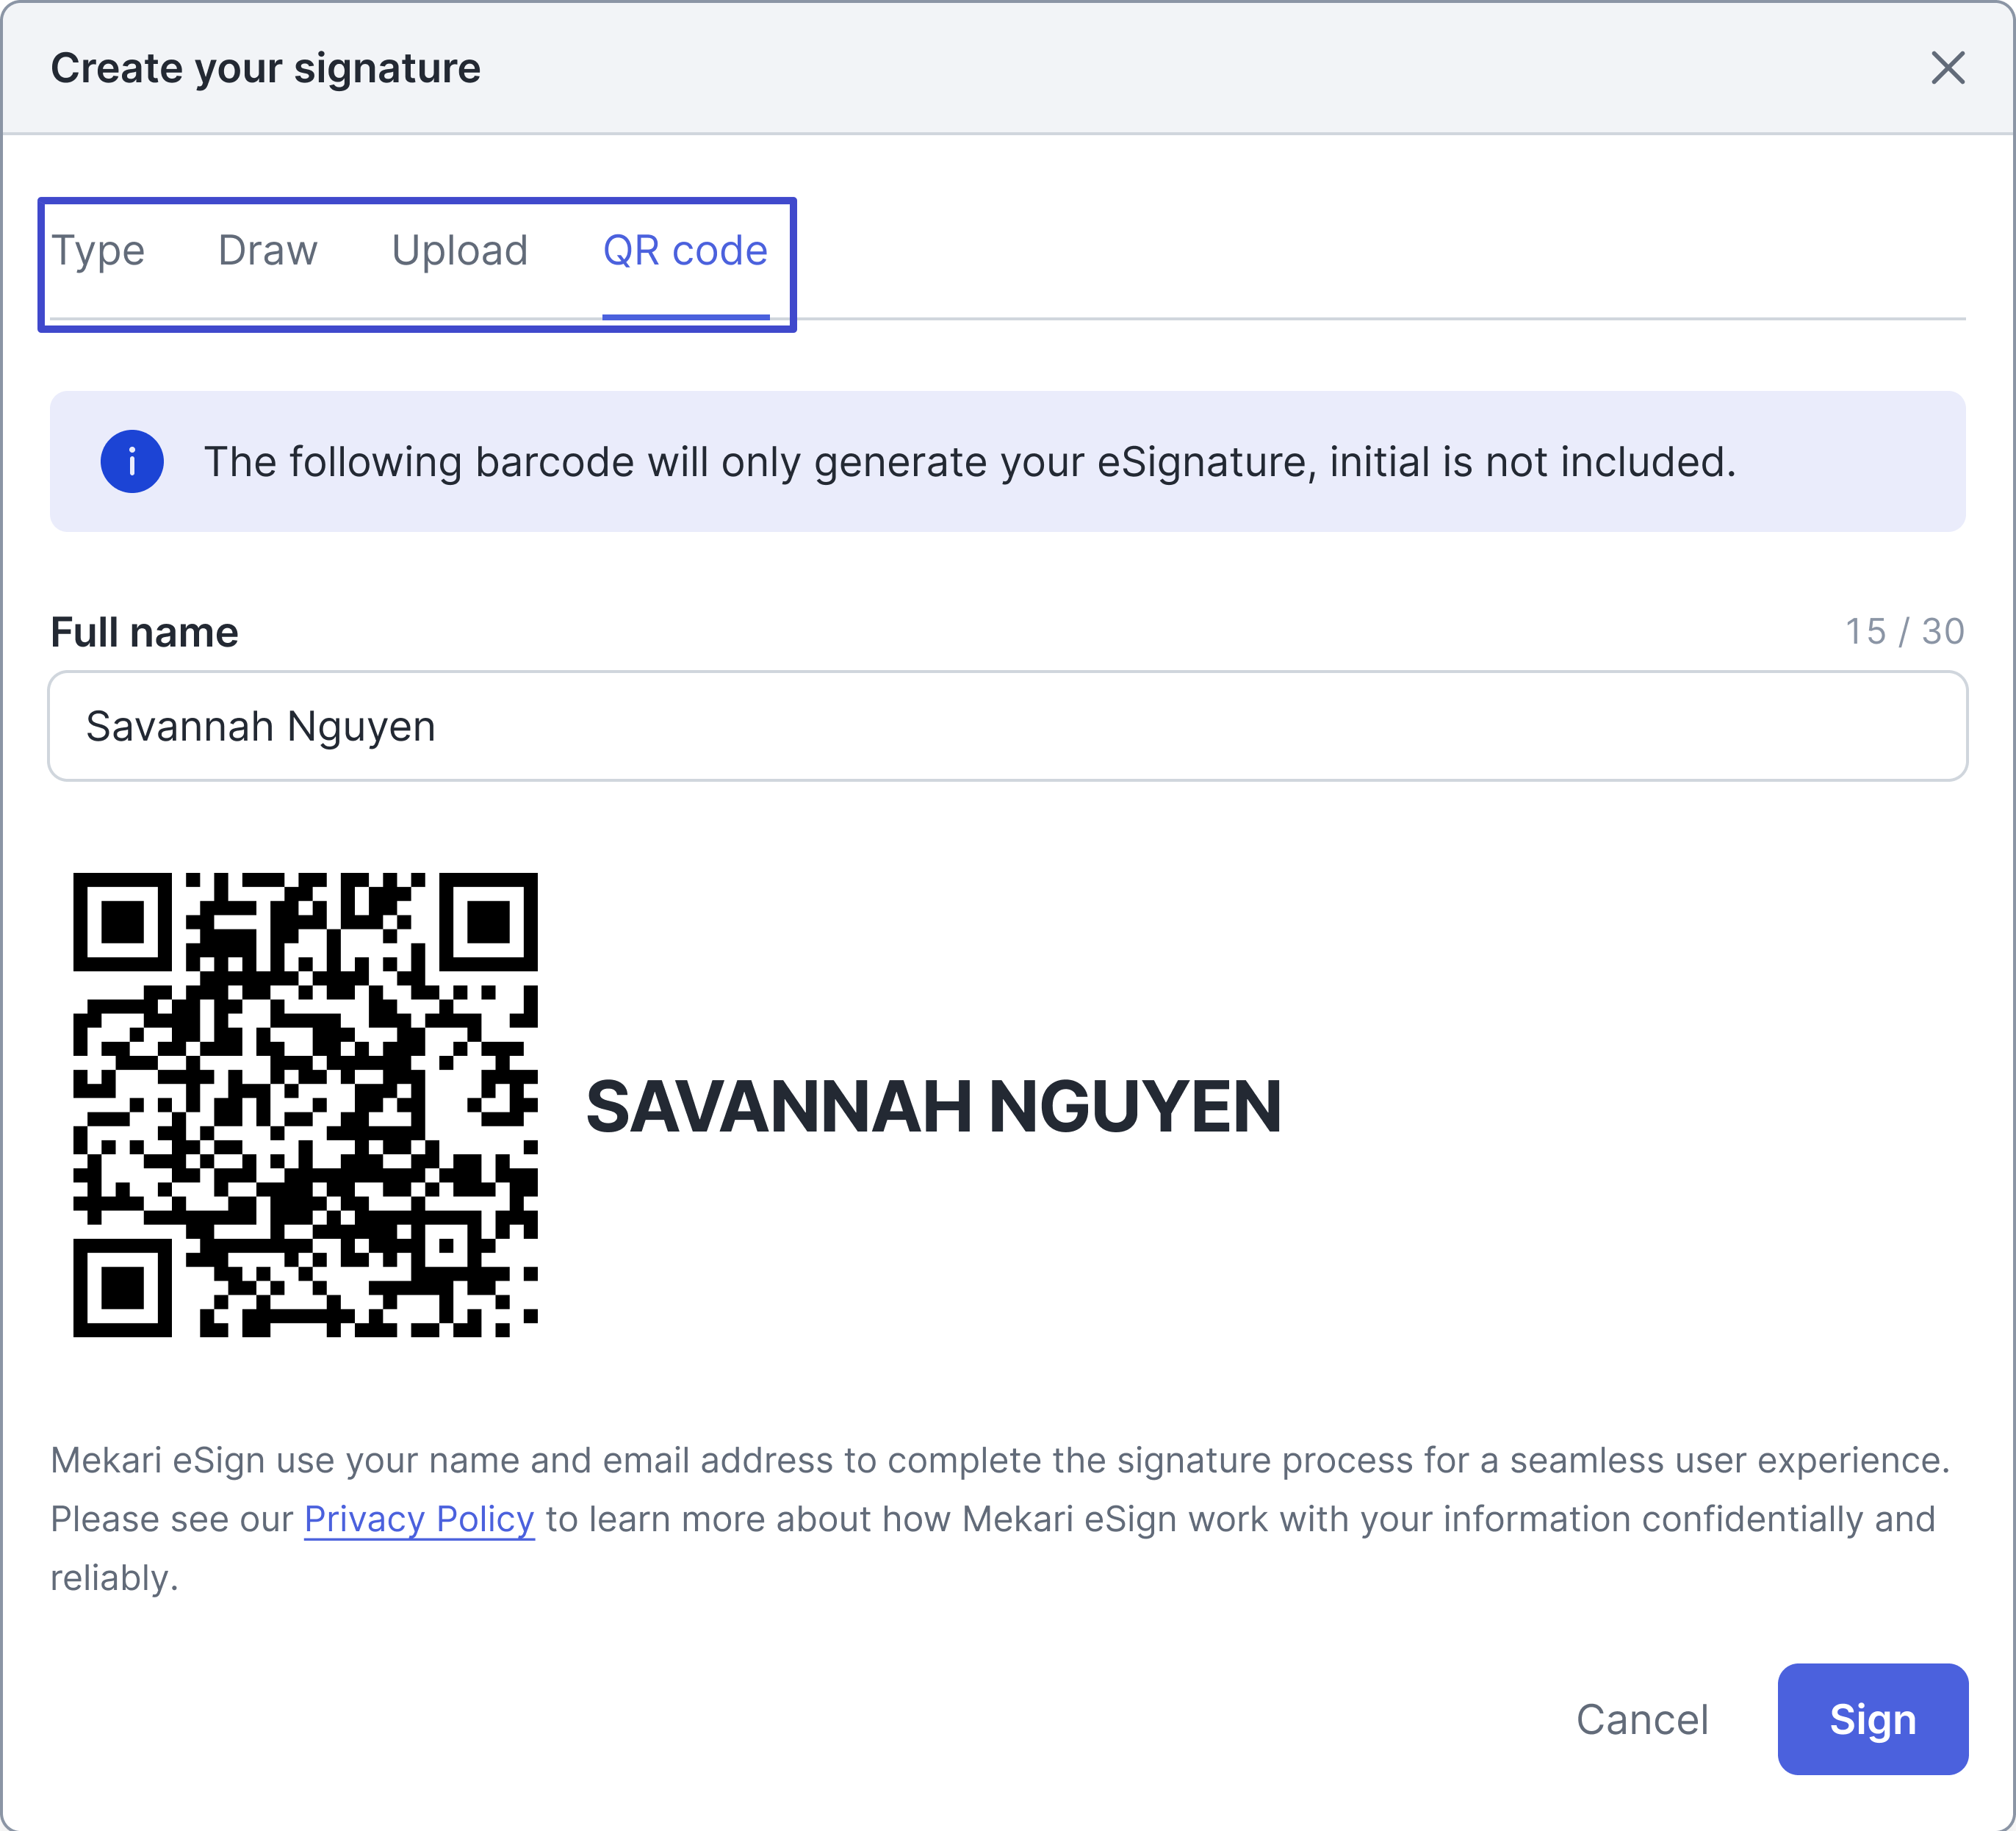Close the Create your signature dialog
This screenshot has height=1831, width=2016.
[x=1947, y=68]
